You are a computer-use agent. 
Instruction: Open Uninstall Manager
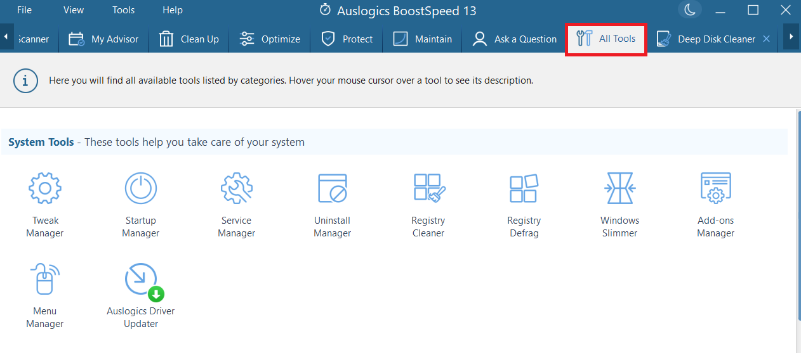[x=332, y=205]
